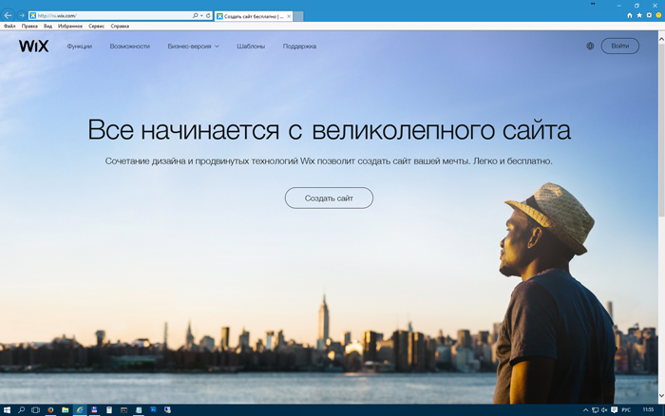
Task: Open the Возможности nav link
Action: (130, 47)
